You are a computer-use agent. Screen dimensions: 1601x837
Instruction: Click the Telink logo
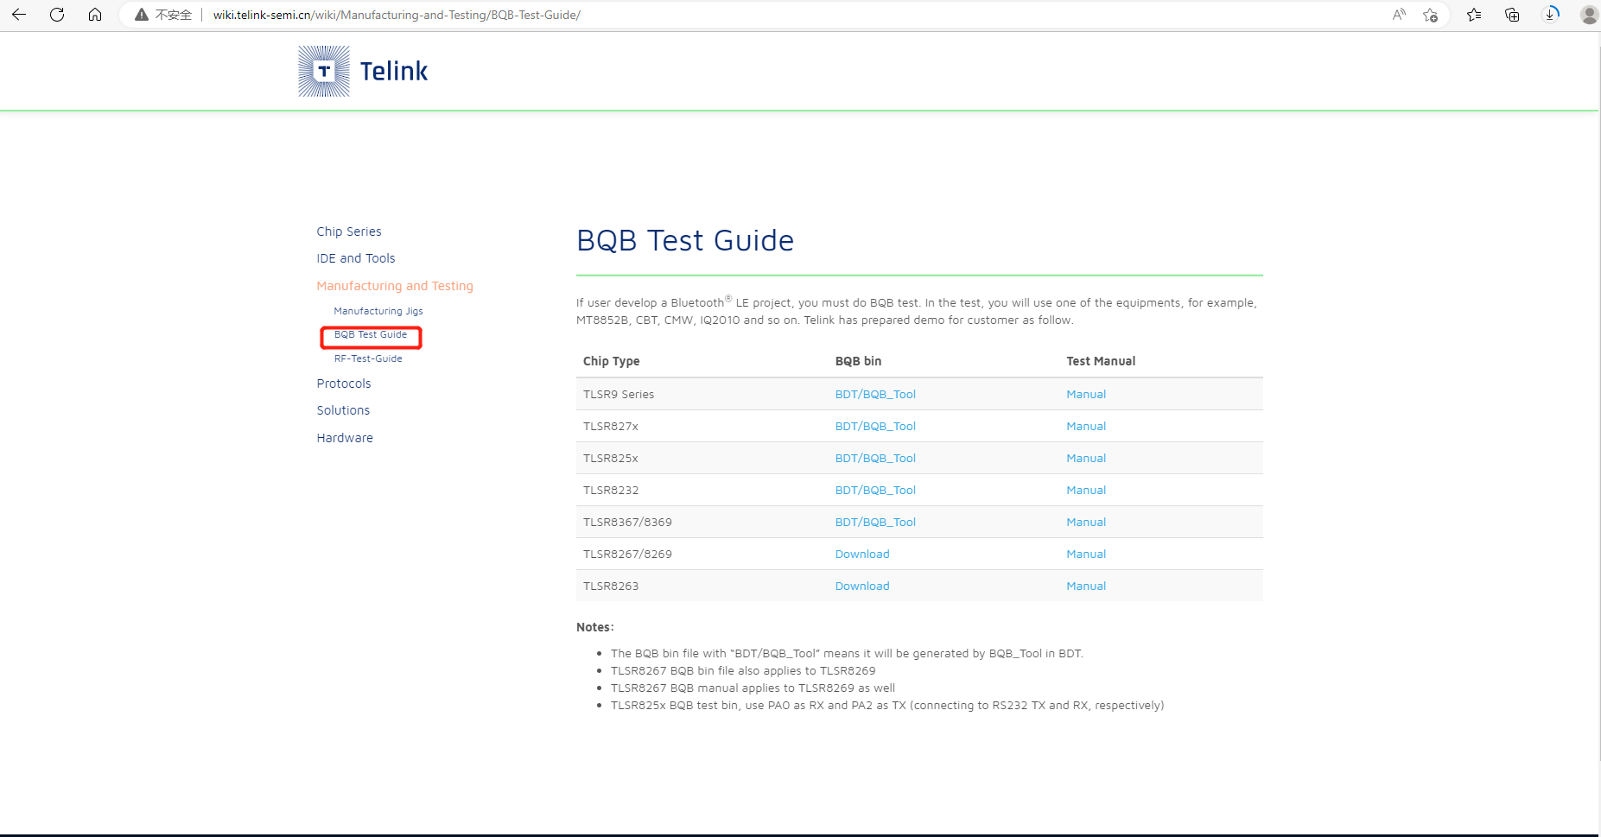click(x=362, y=70)
